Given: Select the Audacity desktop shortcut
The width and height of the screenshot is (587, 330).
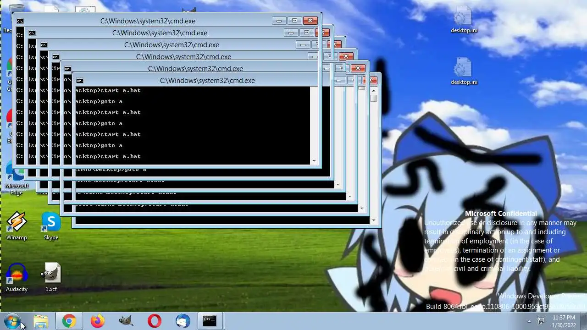Looking at the screenshot, I should click(x=17, y=277).
